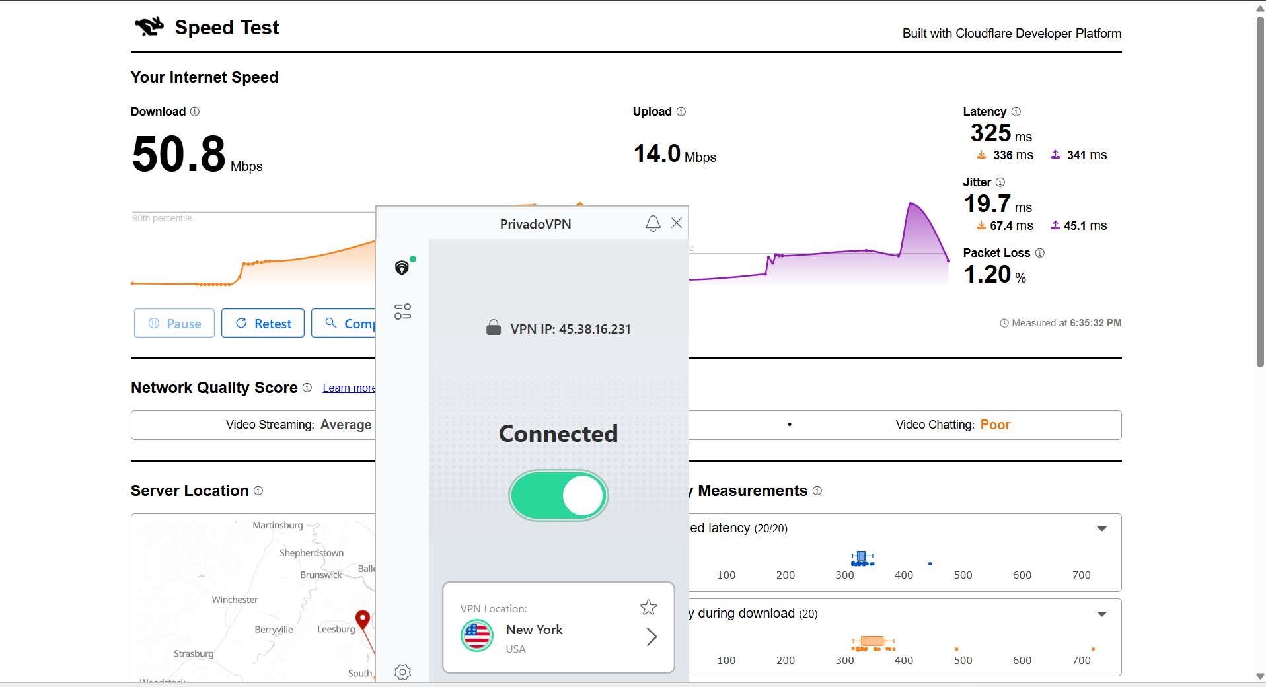Click the Packet Loss info icon

pos(1040,253)
